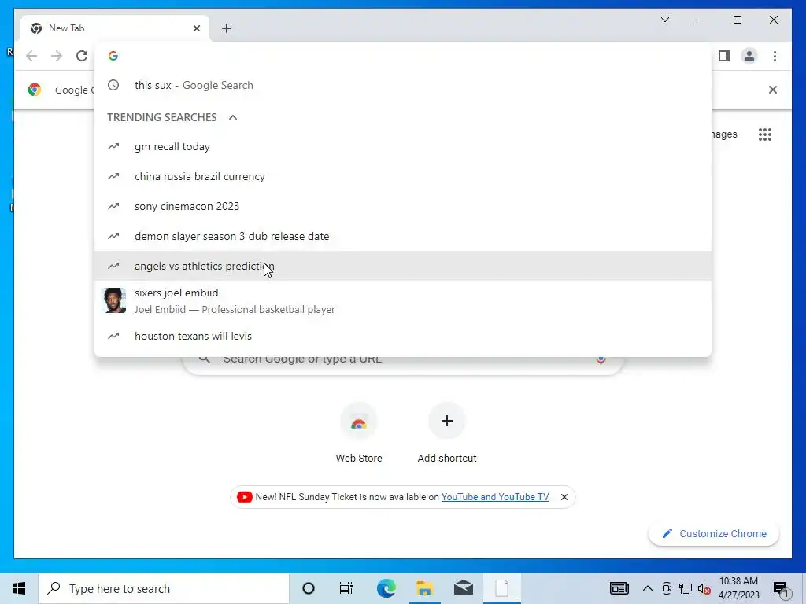Image resolution: width=806 pixels, height=604 pixels.
Task: Click the Add shortcut button
Action: pyautogui.click(x=447, y=433)
